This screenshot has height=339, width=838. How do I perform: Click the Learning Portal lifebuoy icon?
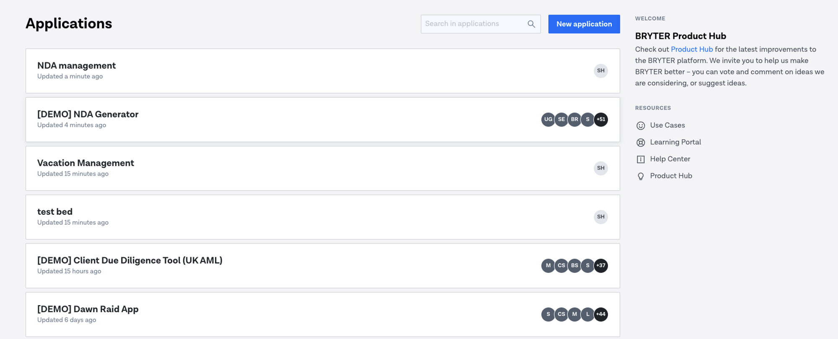click(640, 142)
